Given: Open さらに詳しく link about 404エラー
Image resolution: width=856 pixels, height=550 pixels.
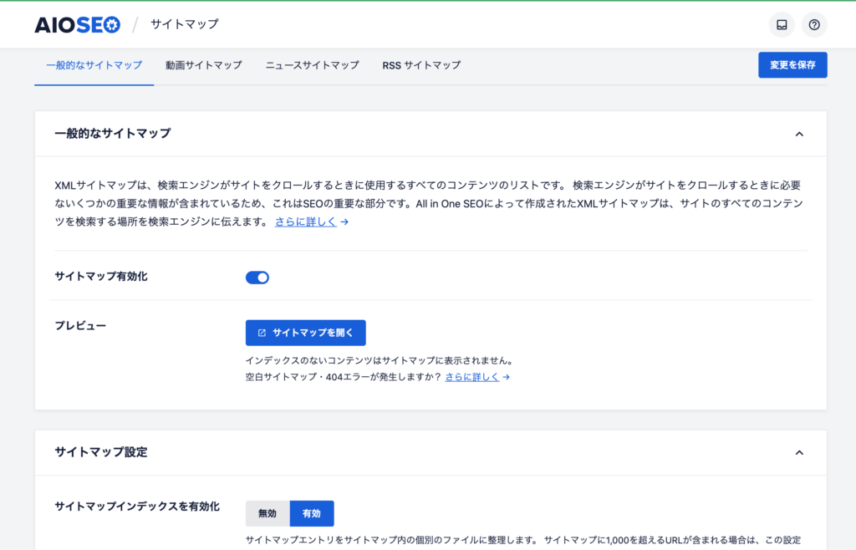Looking at the screenshot, I should (472, 377).
